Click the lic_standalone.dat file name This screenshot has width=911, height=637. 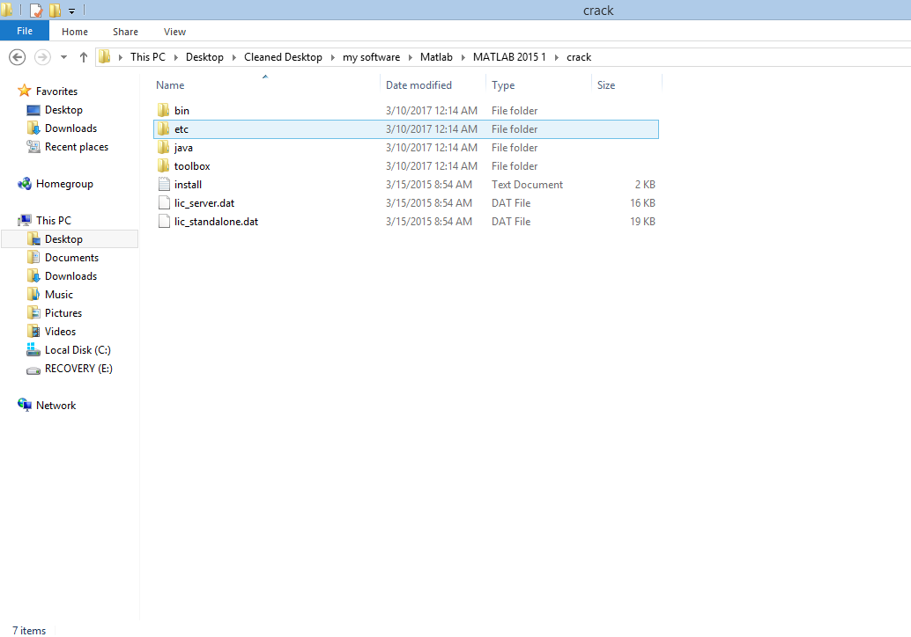click(x=216, y=222)
